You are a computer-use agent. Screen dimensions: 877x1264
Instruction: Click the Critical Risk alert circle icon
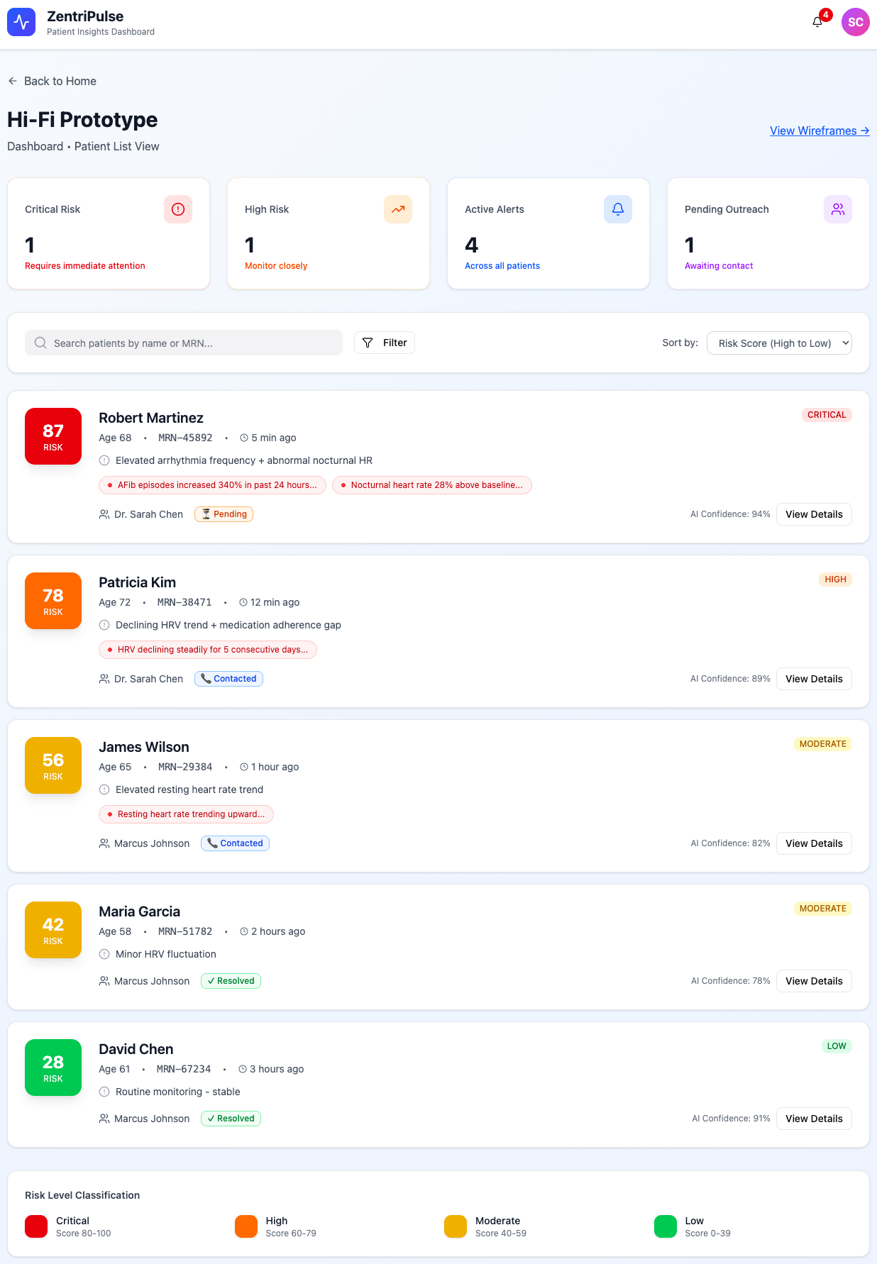click(x=178, y=209)
